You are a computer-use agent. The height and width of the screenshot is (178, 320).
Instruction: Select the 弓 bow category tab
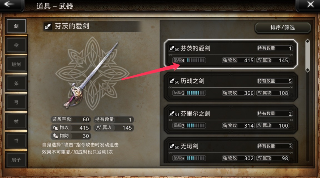[x=16, y=102]
